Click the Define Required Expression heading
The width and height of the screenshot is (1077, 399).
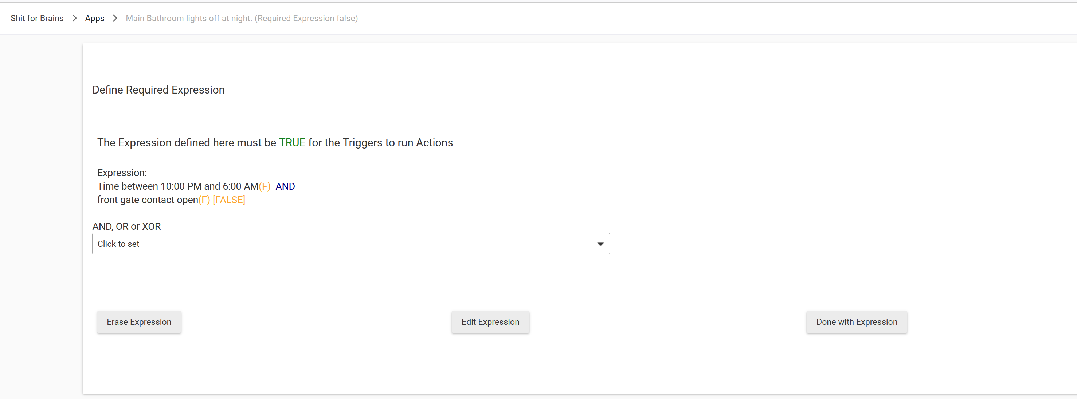click(x=158, y=90)
